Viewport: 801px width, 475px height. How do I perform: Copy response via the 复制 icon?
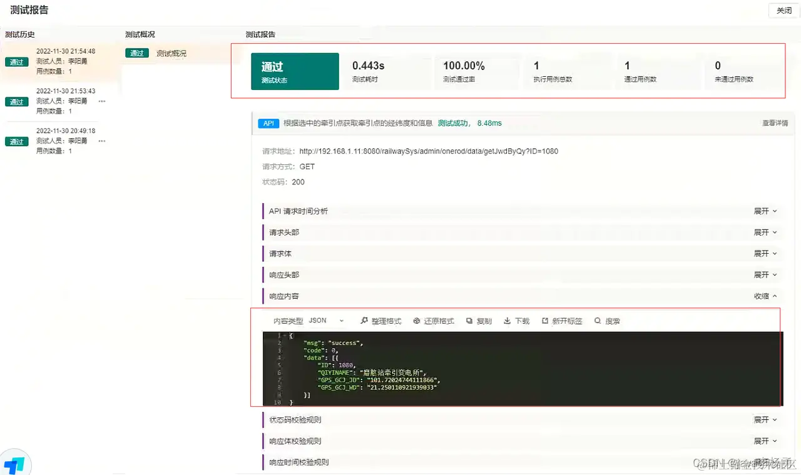pyautogui.click(x=469, y=321)
